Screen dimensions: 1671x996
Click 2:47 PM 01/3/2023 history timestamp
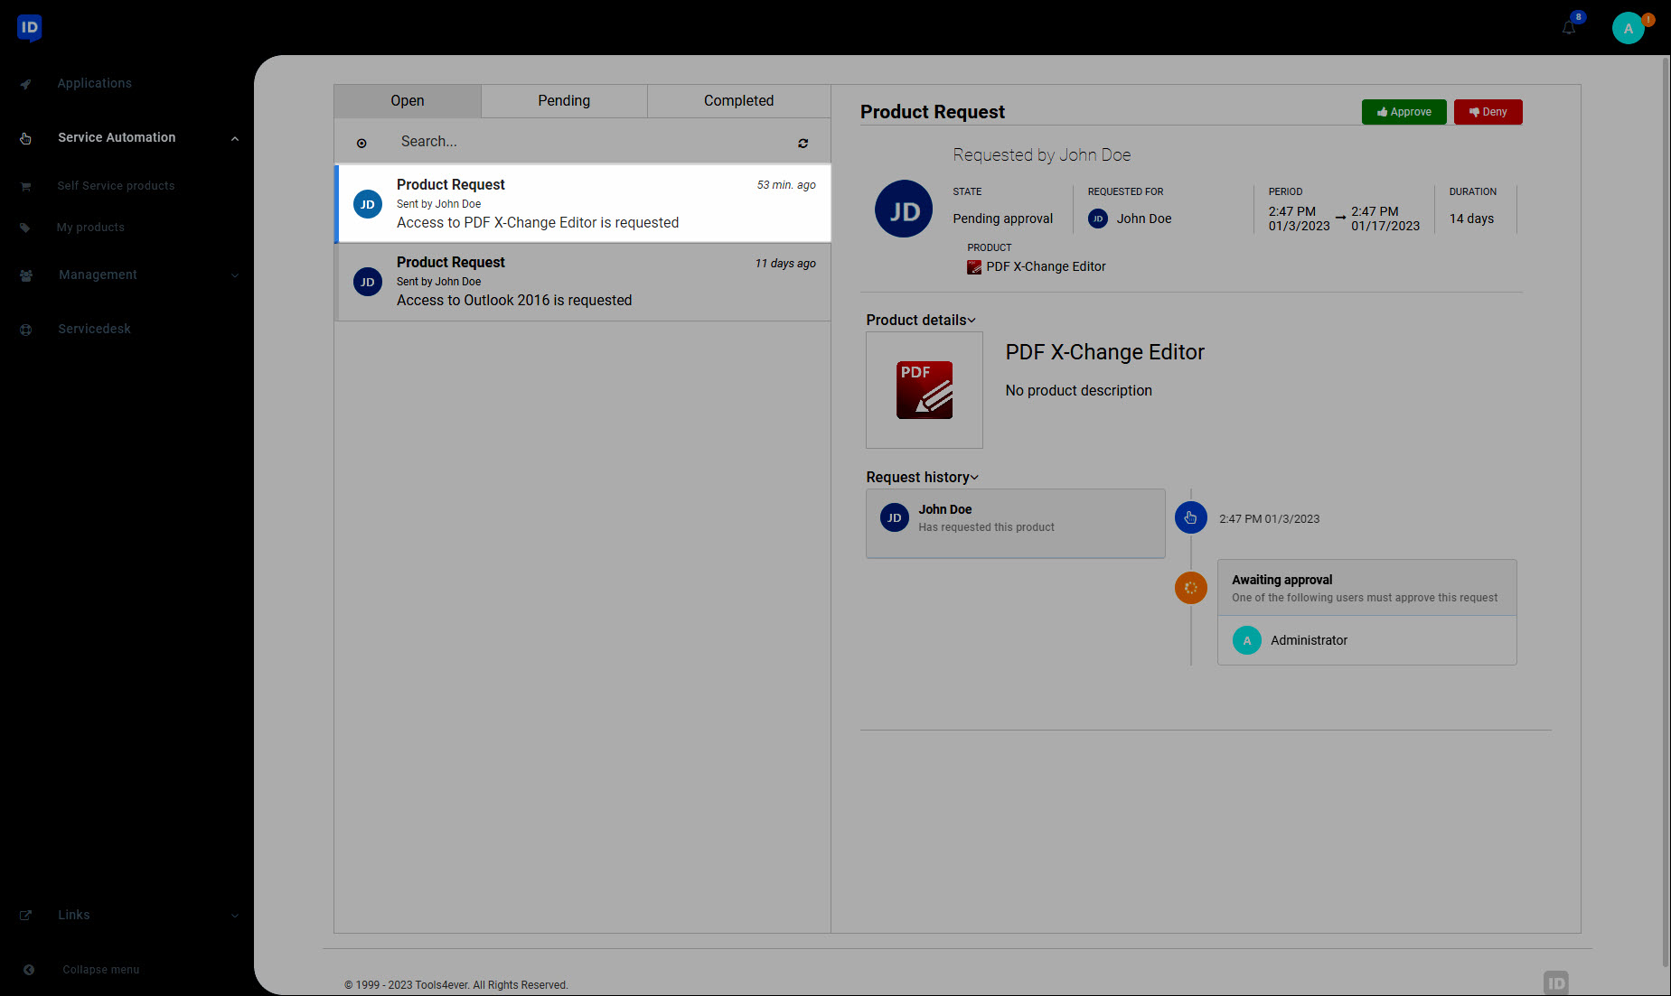click(1269, 519)
